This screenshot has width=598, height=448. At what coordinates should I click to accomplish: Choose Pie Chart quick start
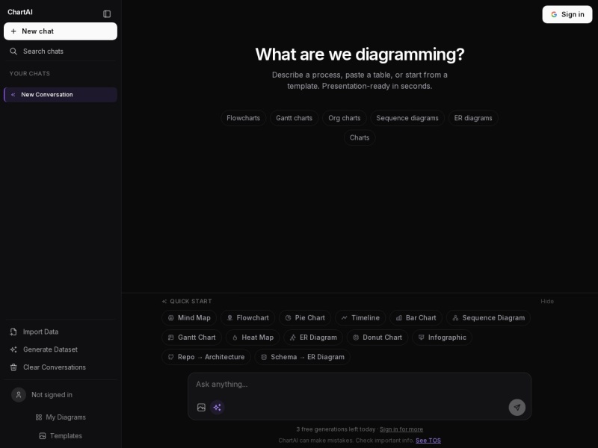point(305,318)
